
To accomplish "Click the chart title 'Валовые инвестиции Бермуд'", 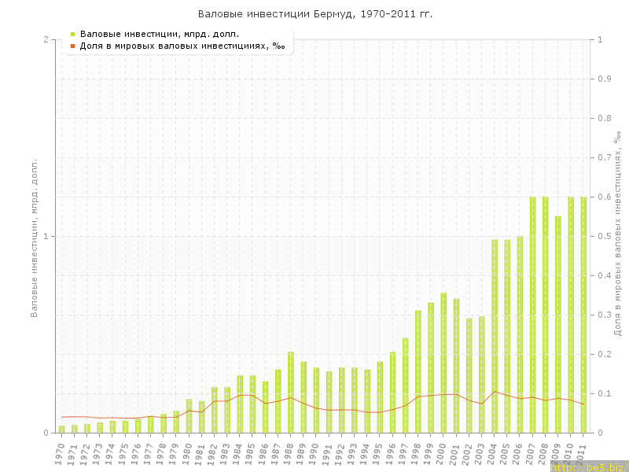I will click(314, 14).
